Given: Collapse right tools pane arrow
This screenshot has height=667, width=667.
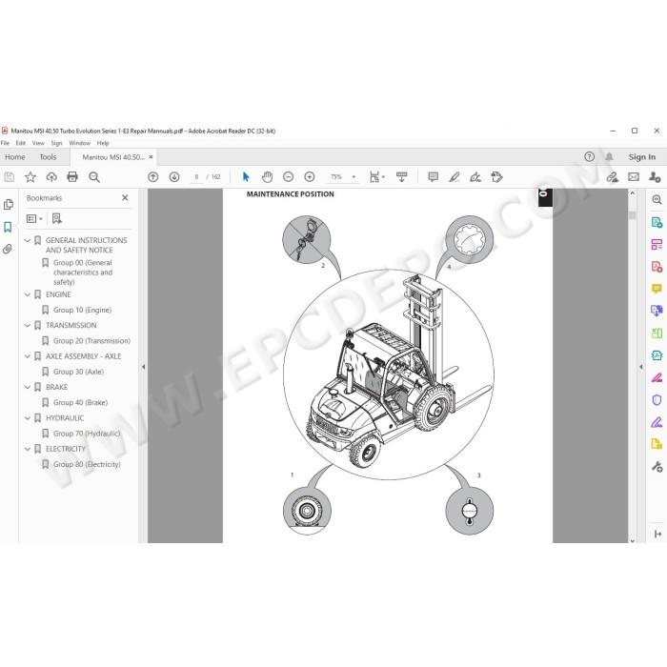Looking at the screenshot, I should (641, 367).
